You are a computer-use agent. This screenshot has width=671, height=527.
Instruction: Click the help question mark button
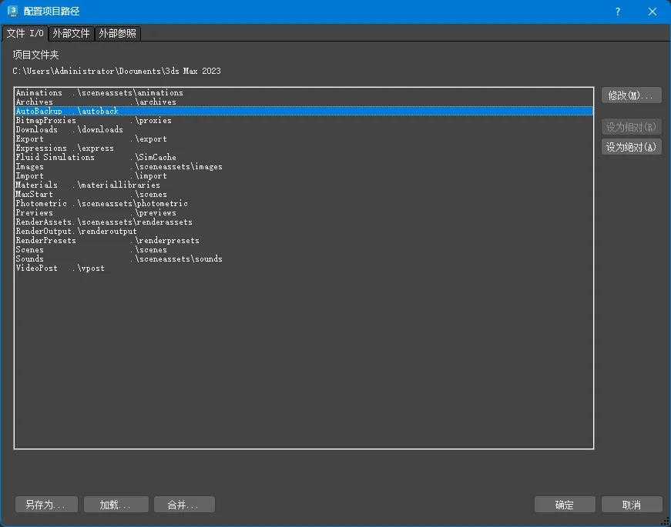617,12
